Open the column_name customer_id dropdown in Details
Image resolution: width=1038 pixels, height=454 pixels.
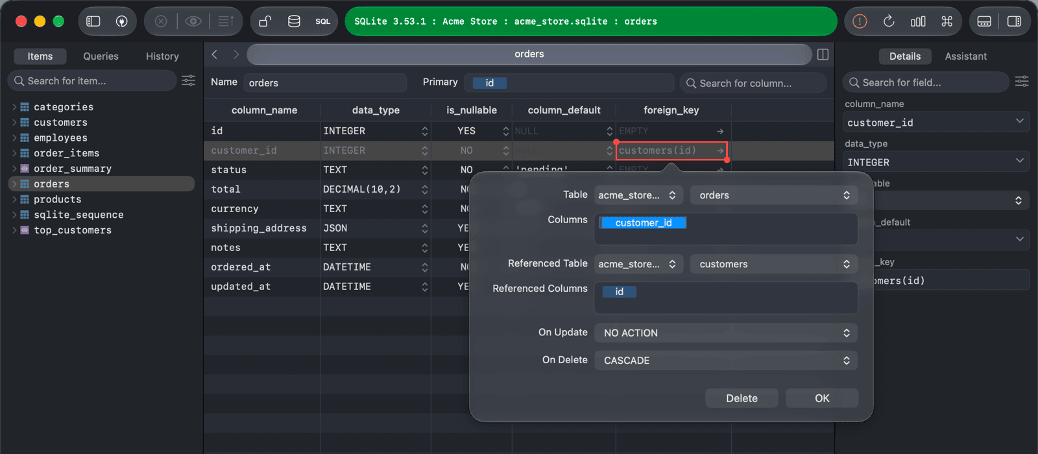point(936,122)
